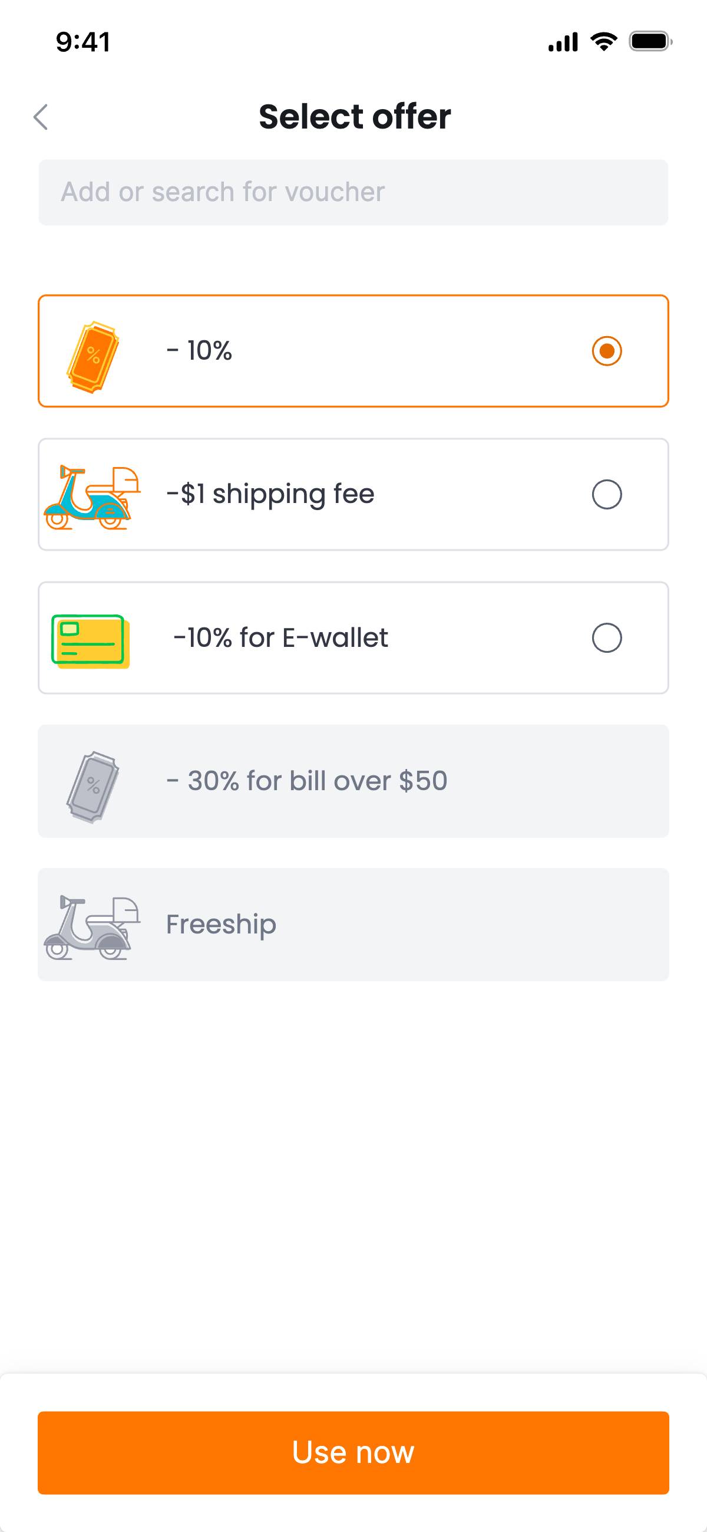The width and height of the screenshot is (707, 1532).
Task: Tap the cellular signal bars icon
Action: (563, 42)
